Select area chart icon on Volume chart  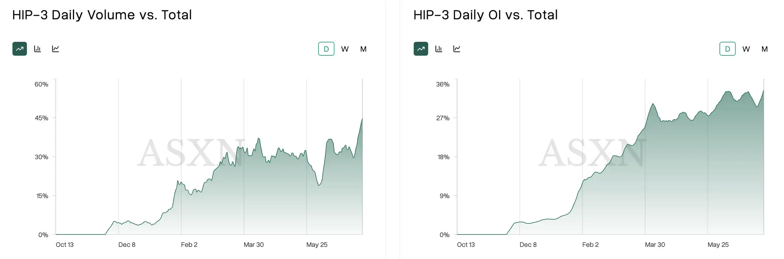coord(19,49)
